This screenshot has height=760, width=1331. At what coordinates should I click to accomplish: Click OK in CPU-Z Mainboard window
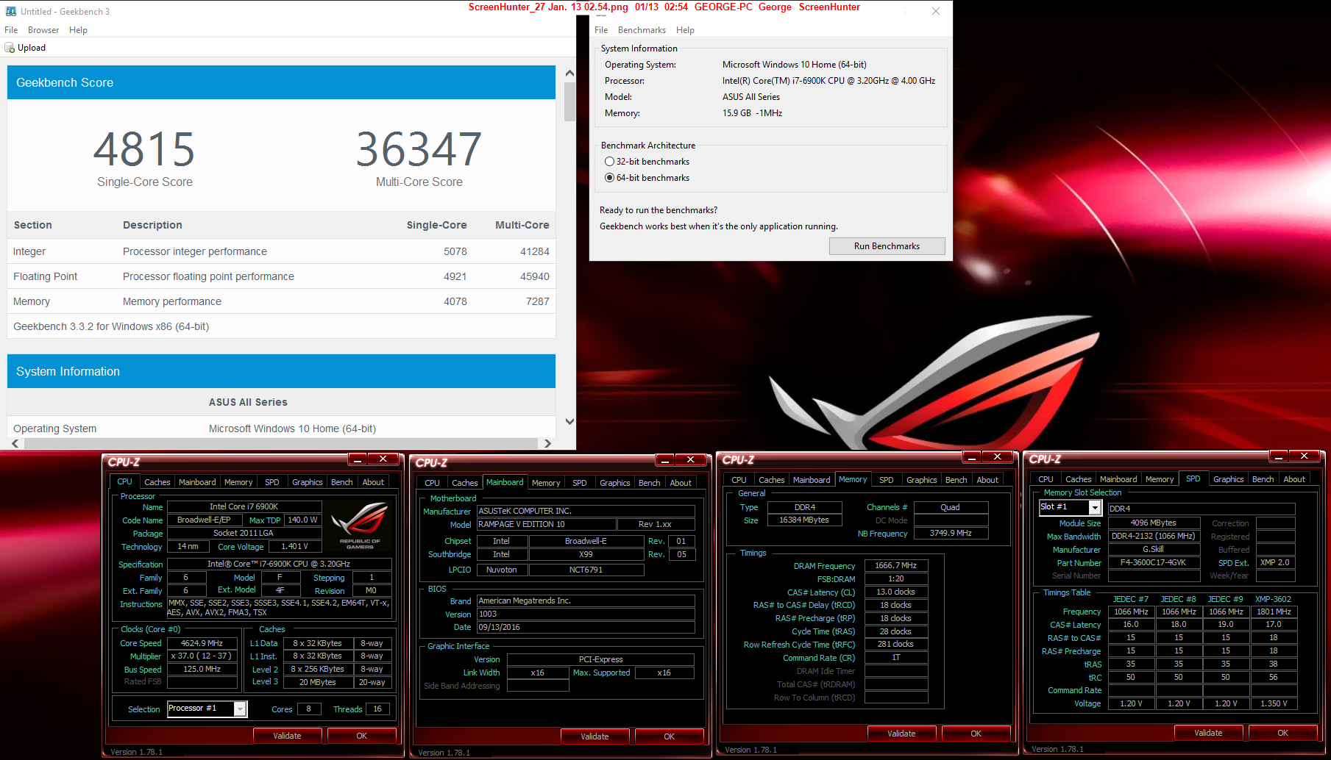(x=669, y=736)
